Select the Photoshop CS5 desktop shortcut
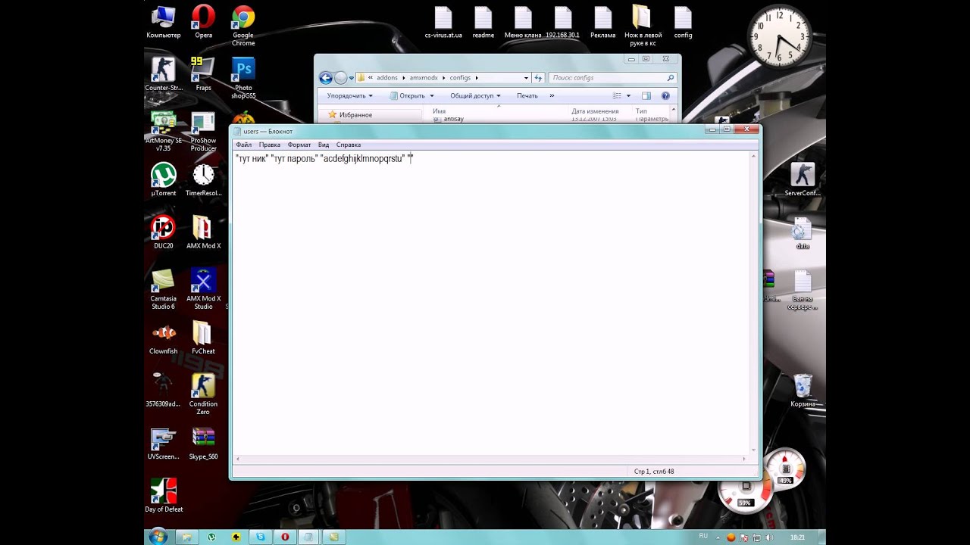 point(243,78)
